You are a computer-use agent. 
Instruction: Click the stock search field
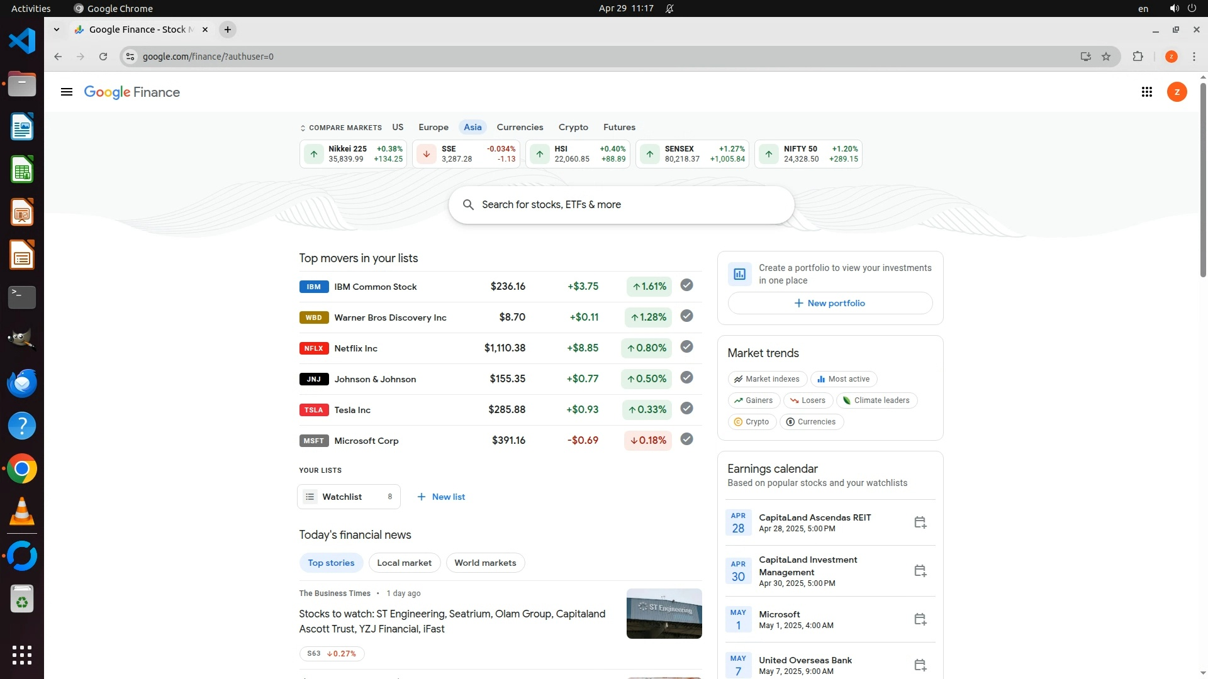pos(621,205)
